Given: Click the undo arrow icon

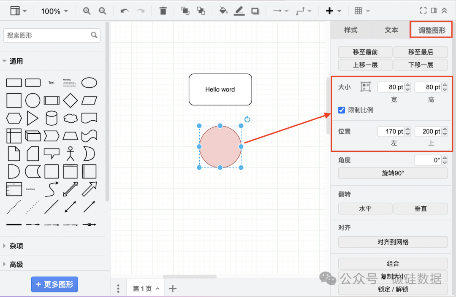Looking at the screenshot, I should click(x=125, y=11).
